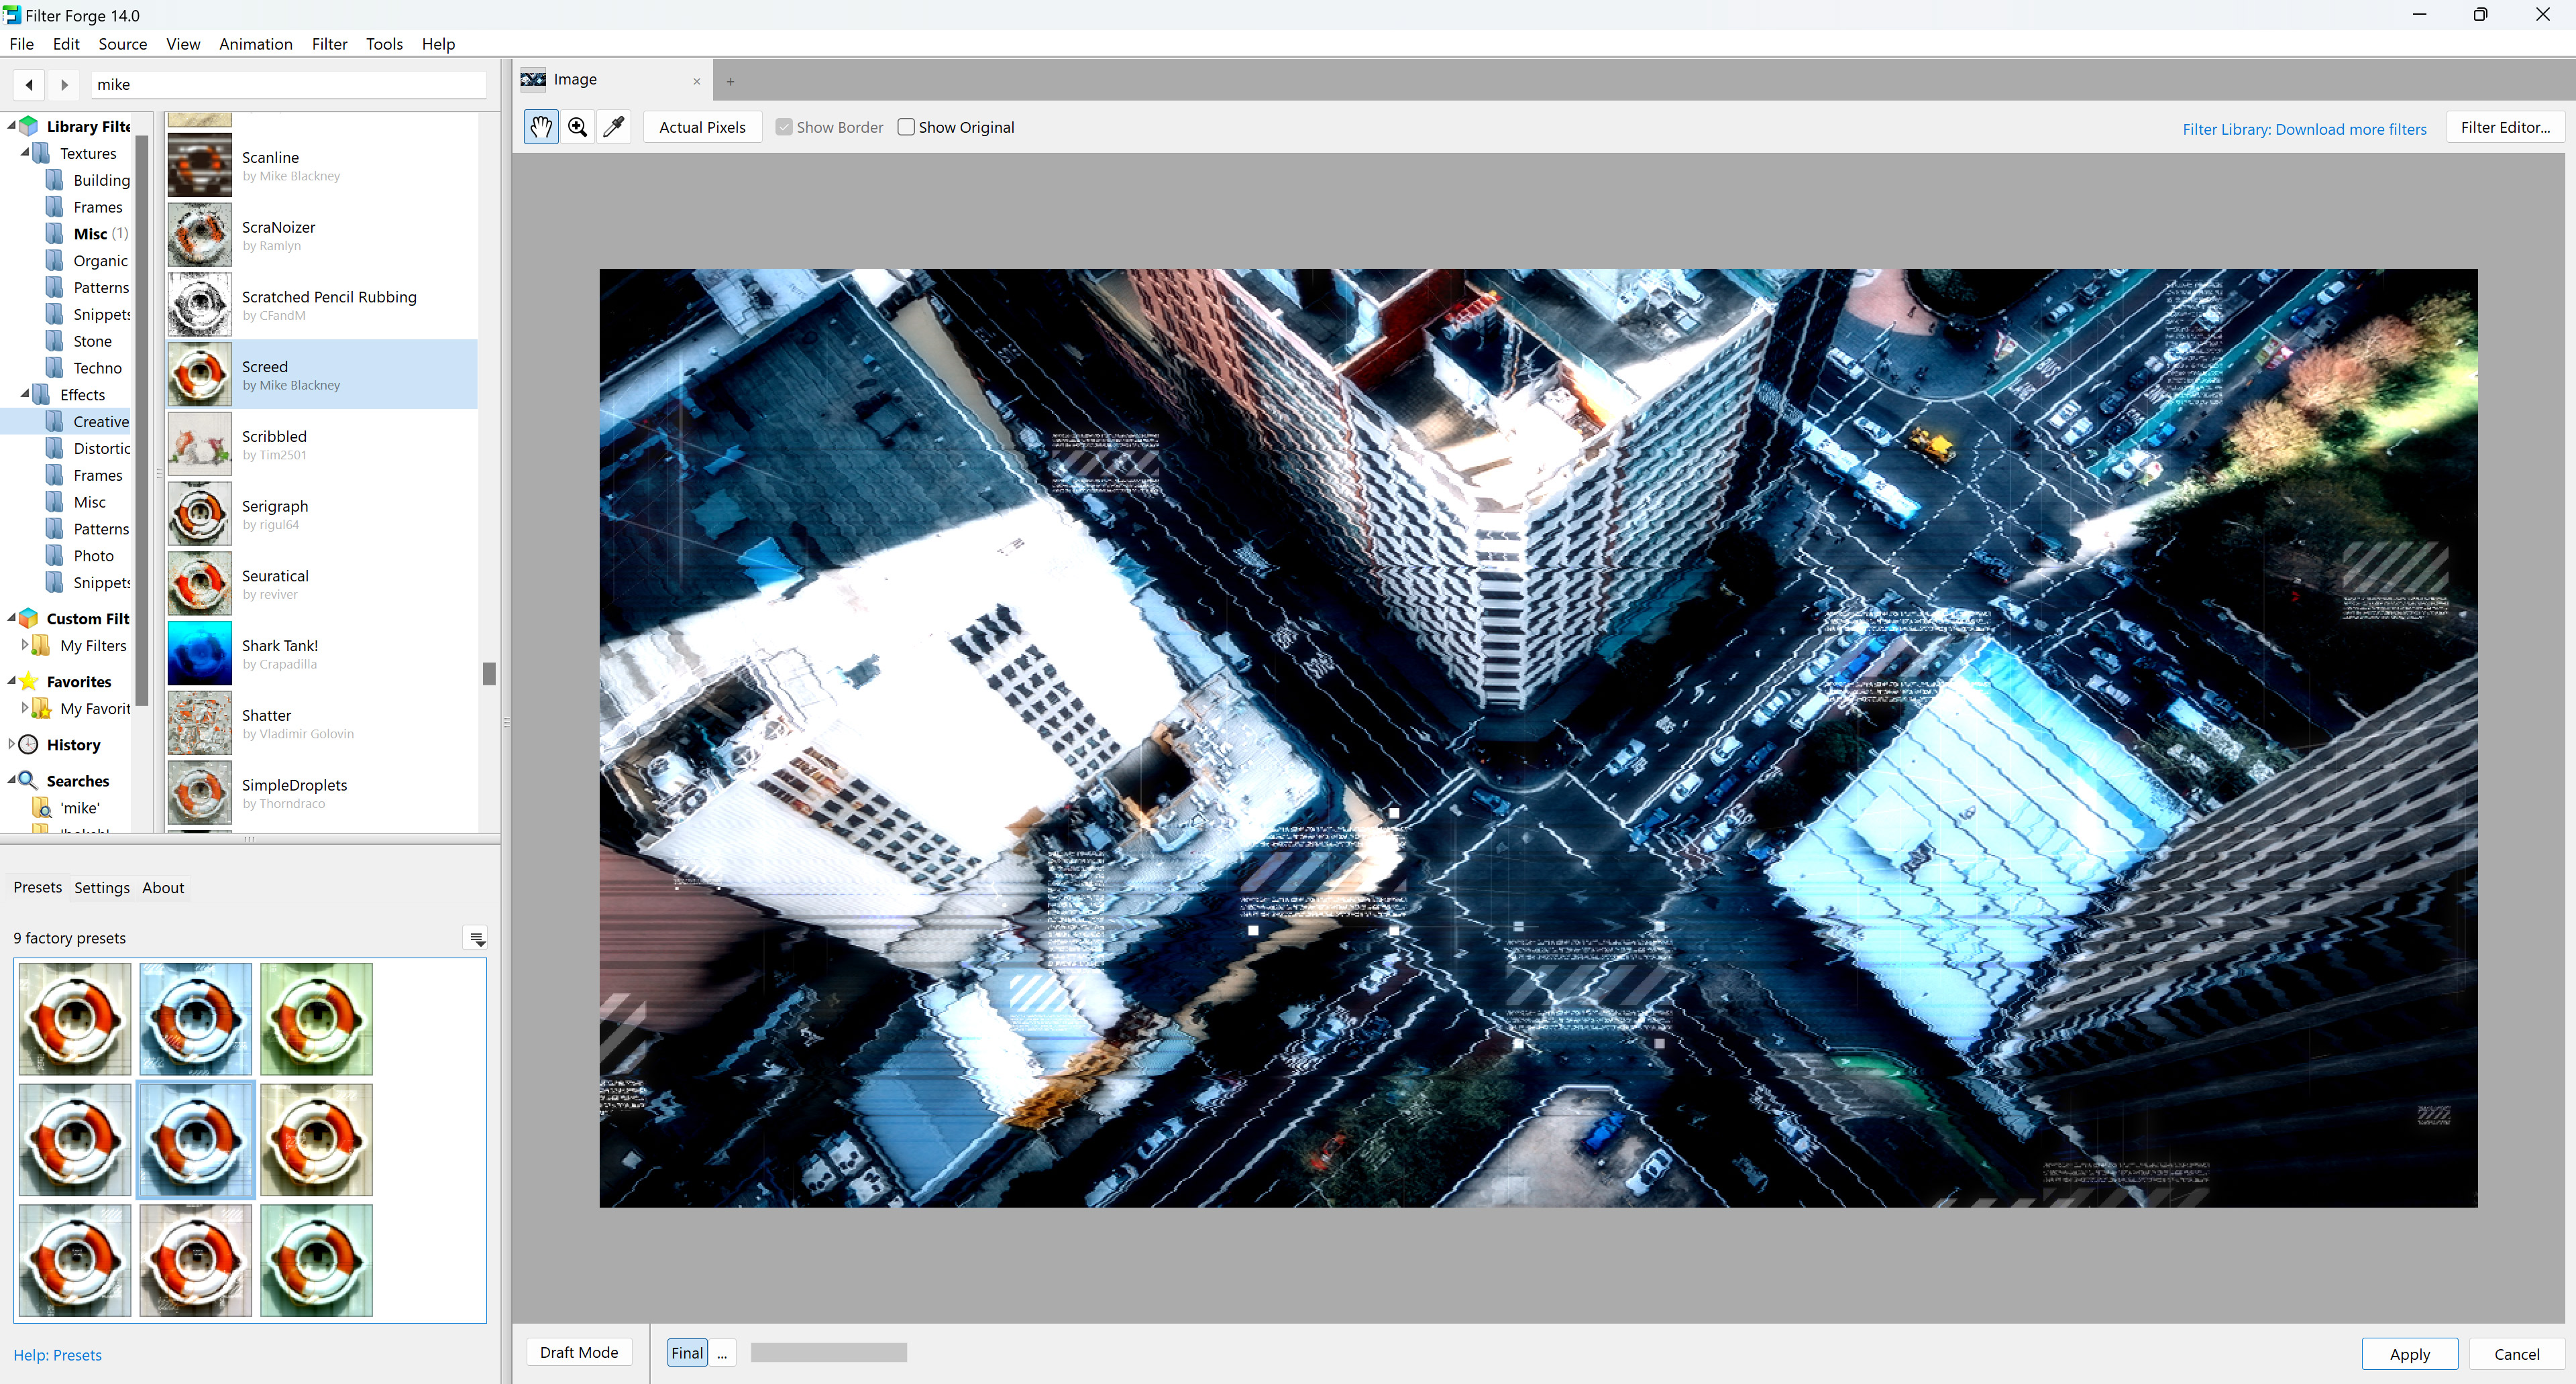Expand the My Filters folder
This screenshot has width=2576, height=1384.
click(24, 646)
